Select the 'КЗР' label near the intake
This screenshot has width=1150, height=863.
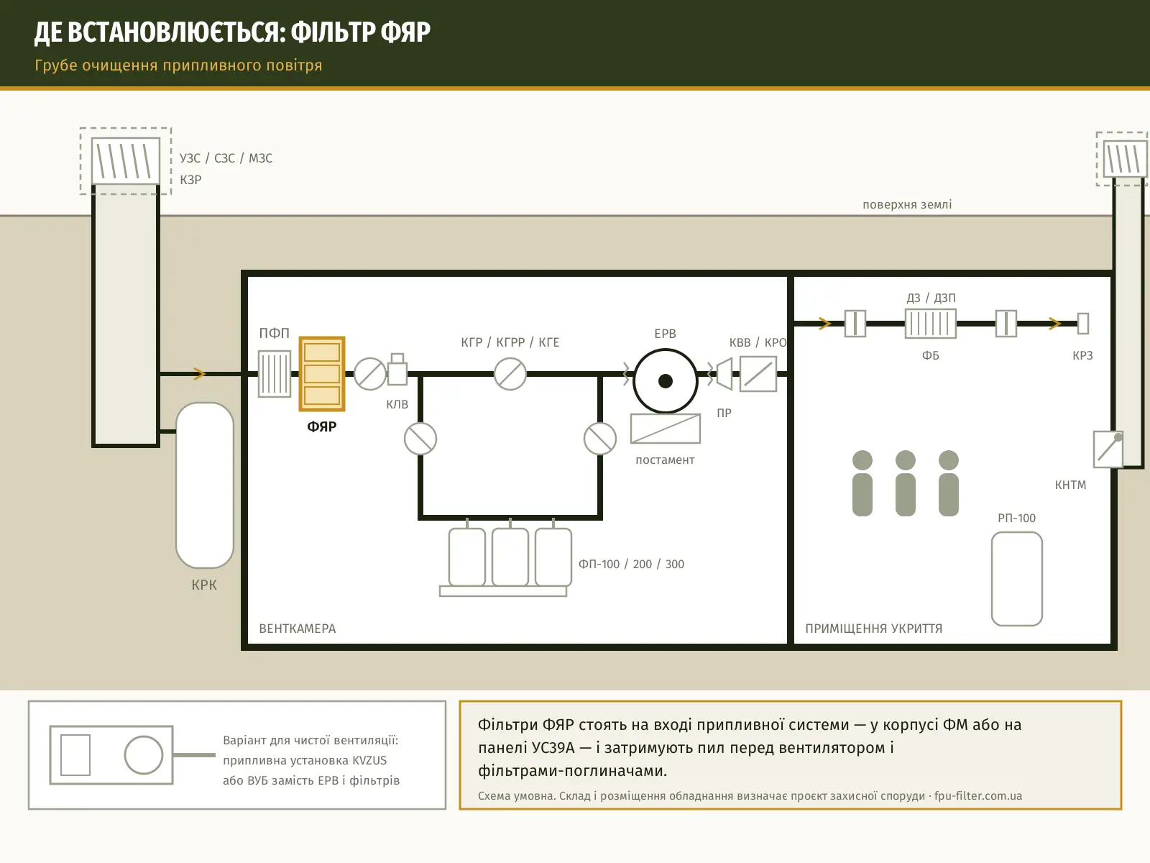190,180
